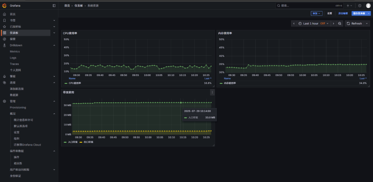Expand 用户和访问权限 section chevron

(54, 170)
